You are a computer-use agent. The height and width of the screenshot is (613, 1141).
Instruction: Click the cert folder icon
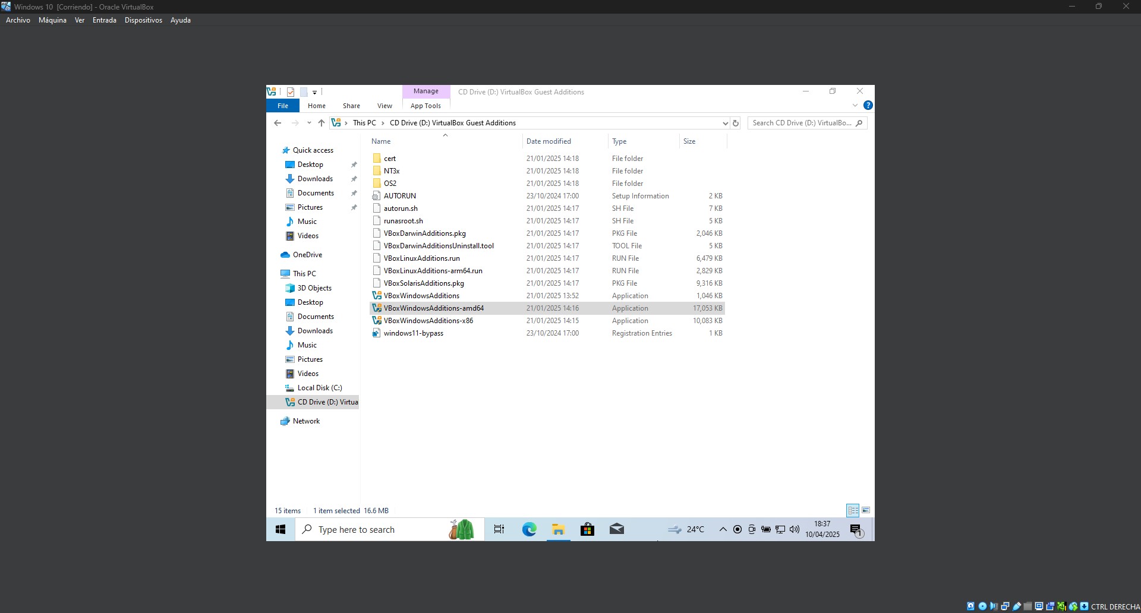coord(377,159)
